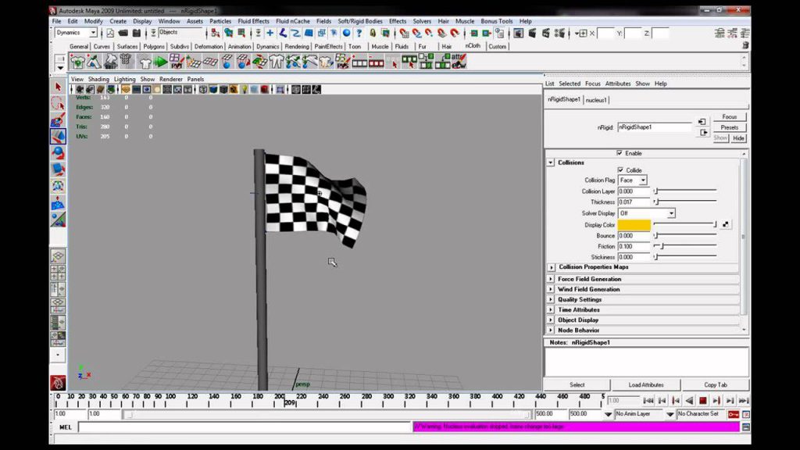The width and height of the screenshot is (800, 450).
Task: Expand the Node Behavior section
Action: pos(551,330)
